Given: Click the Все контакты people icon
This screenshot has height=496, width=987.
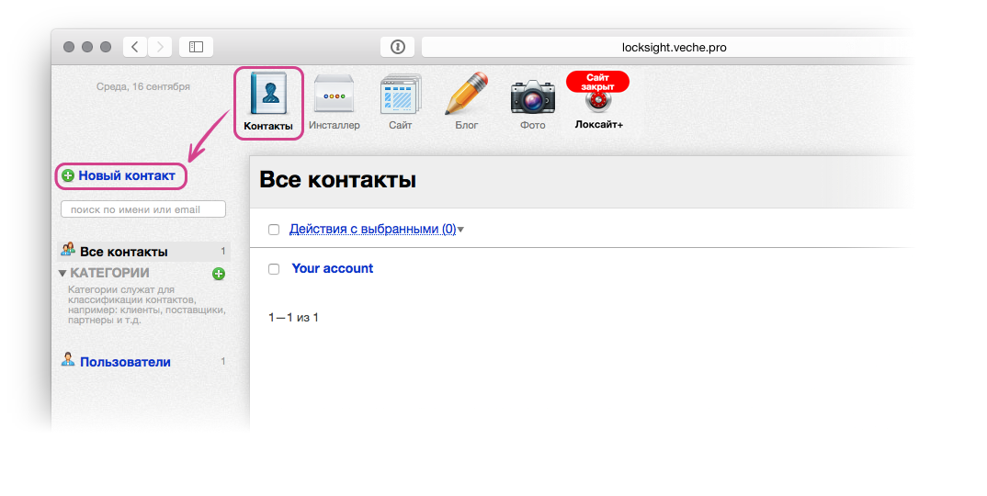Looking at the screenshot, I should tap(68, 250).
